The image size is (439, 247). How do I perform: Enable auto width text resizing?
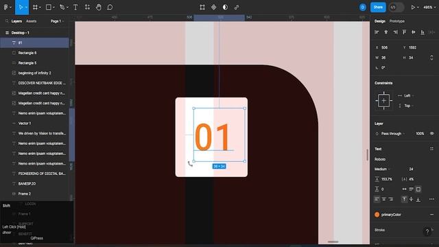[x=405, y=189]
